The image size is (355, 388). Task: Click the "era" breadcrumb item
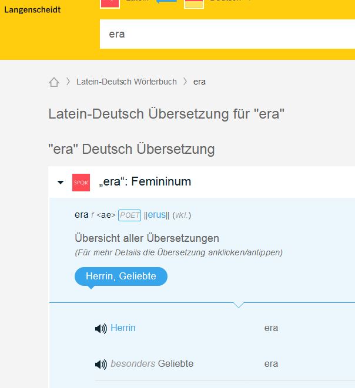tap(199, 82)
